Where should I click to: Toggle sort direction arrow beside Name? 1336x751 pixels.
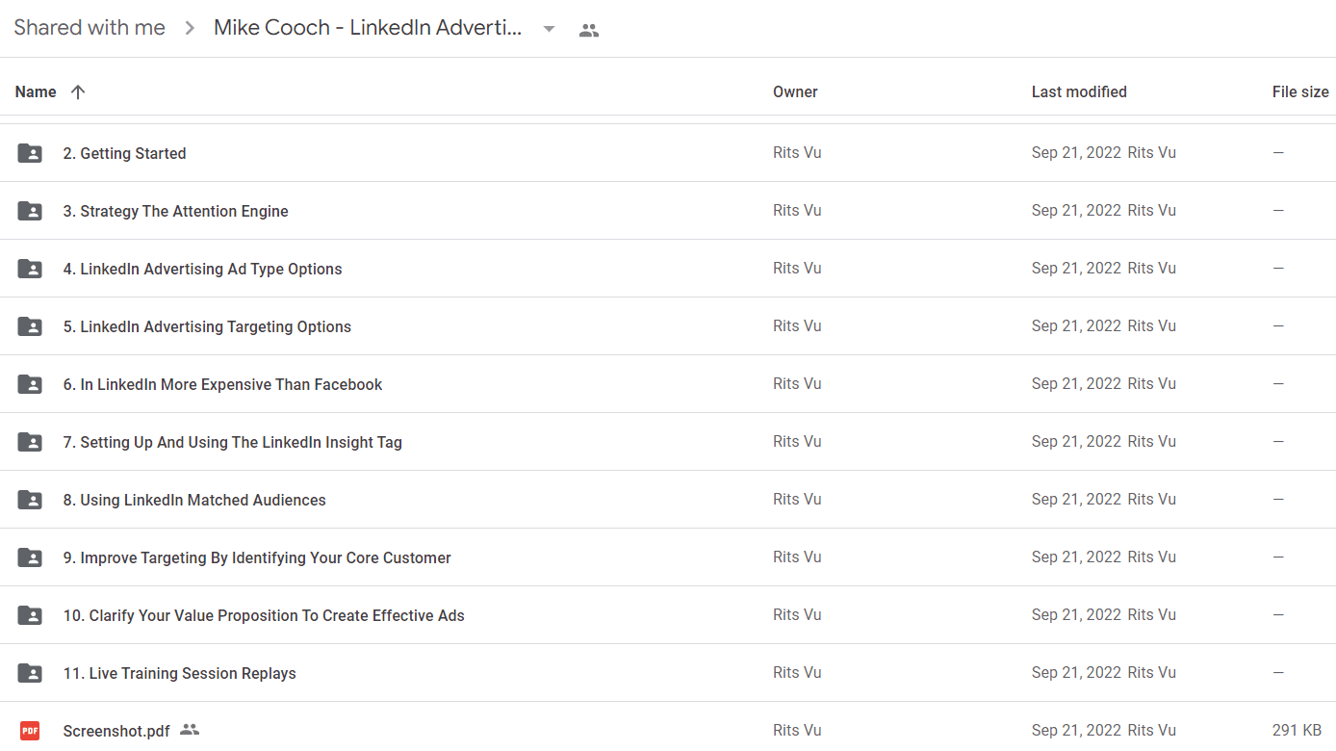point(78,91)
